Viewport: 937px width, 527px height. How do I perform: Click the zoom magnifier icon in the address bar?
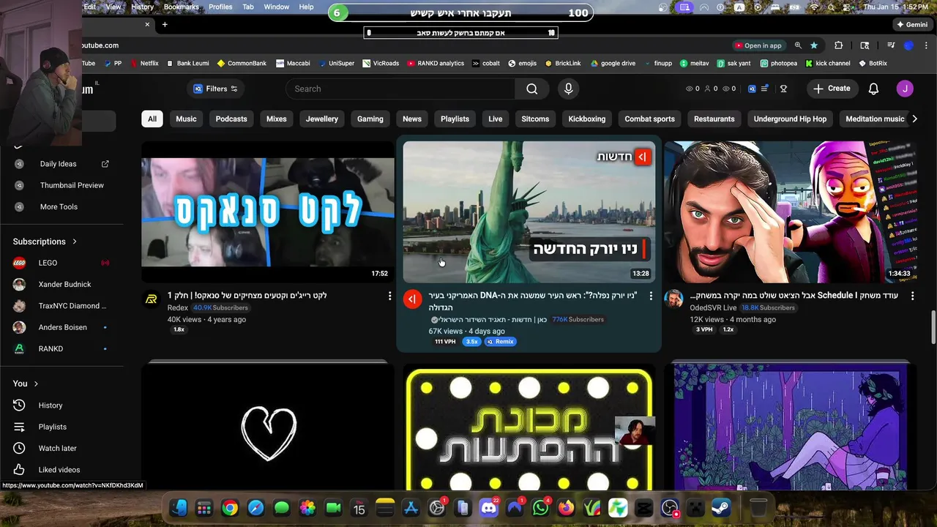(x=798, y=45)
